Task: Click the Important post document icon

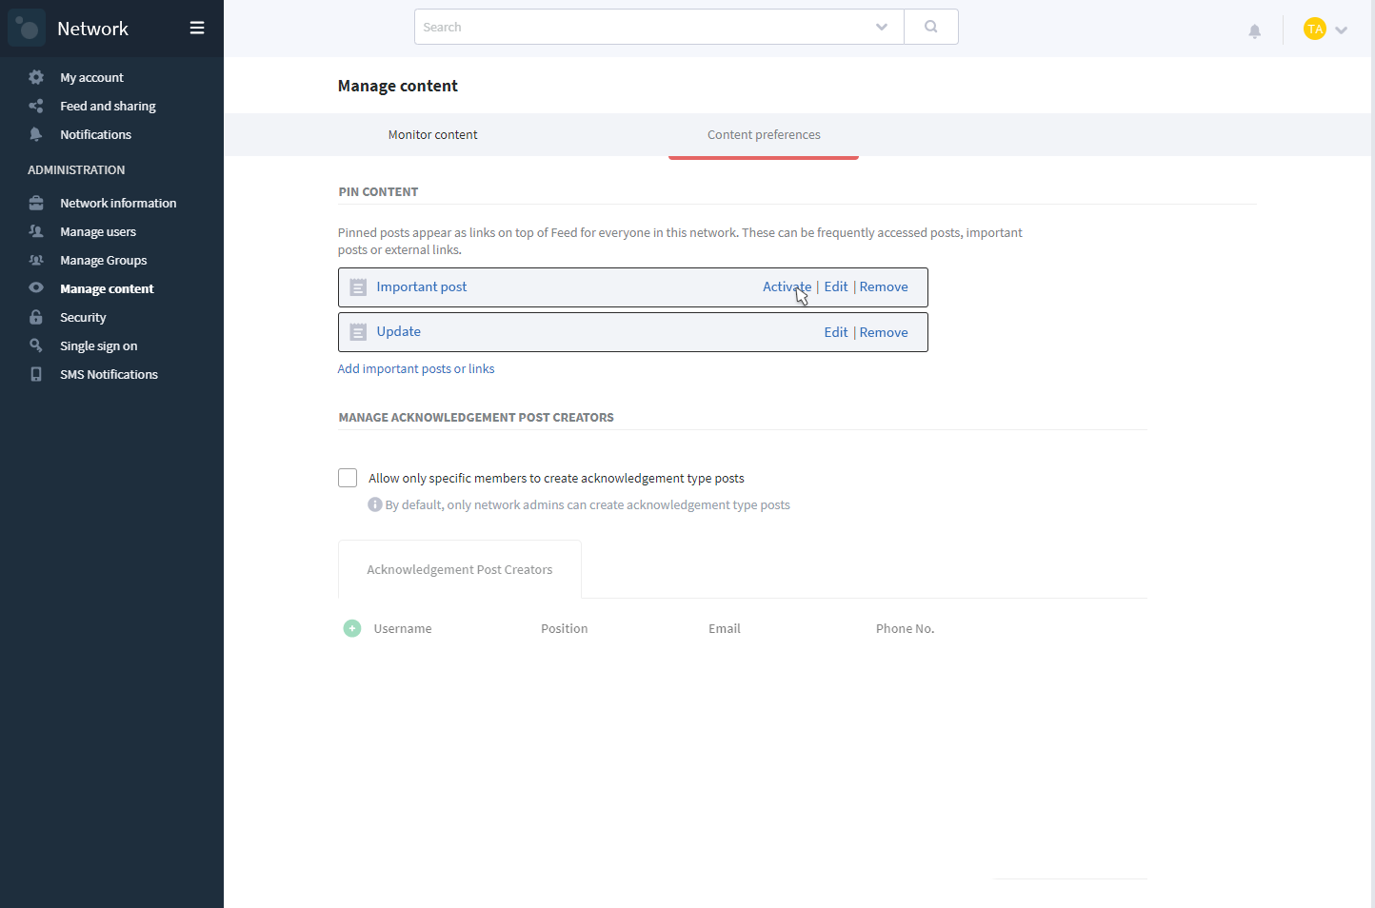Action: pyautogui.click(x=358, y=287)
